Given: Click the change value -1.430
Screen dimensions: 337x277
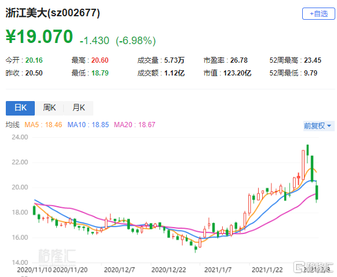Looking at the screenshot, I should pos(95,41).
